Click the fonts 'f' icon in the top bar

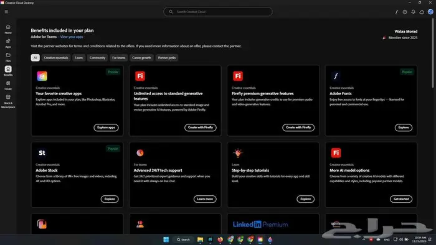pyautogui.click(x=397, y=12)
